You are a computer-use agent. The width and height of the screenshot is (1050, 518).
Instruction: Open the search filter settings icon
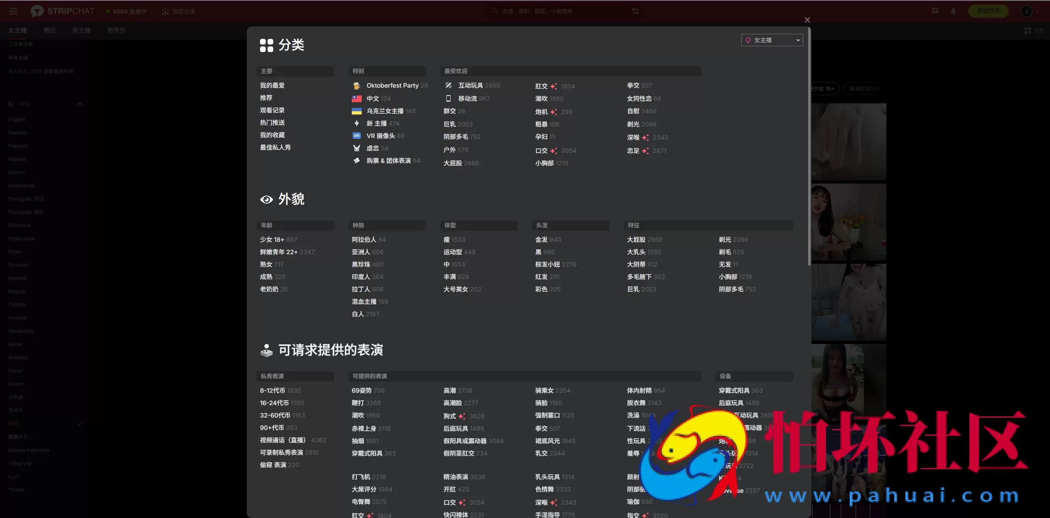(x=635, y=11)
